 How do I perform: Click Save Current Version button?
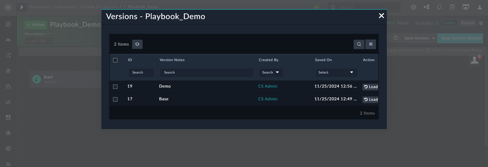tap(461, 38)
